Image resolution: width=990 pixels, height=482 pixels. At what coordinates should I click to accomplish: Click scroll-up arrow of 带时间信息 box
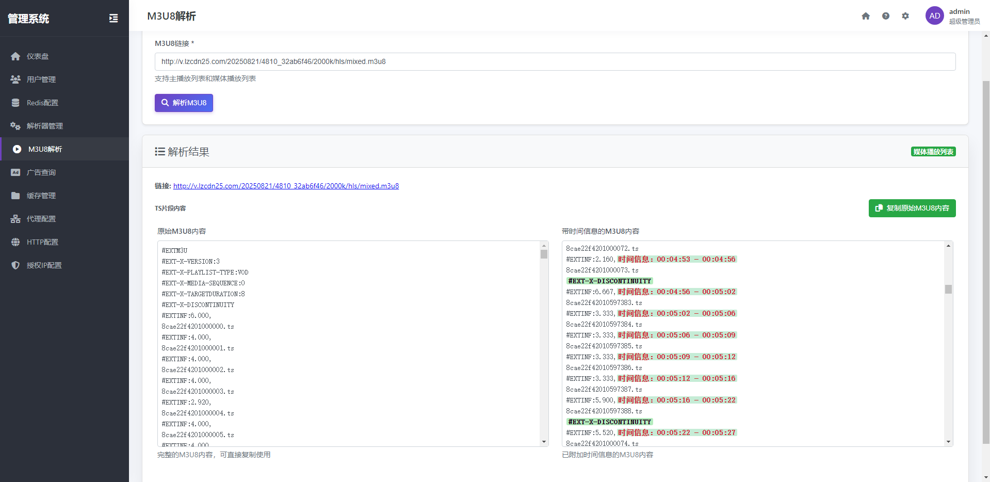pos(948,246)
